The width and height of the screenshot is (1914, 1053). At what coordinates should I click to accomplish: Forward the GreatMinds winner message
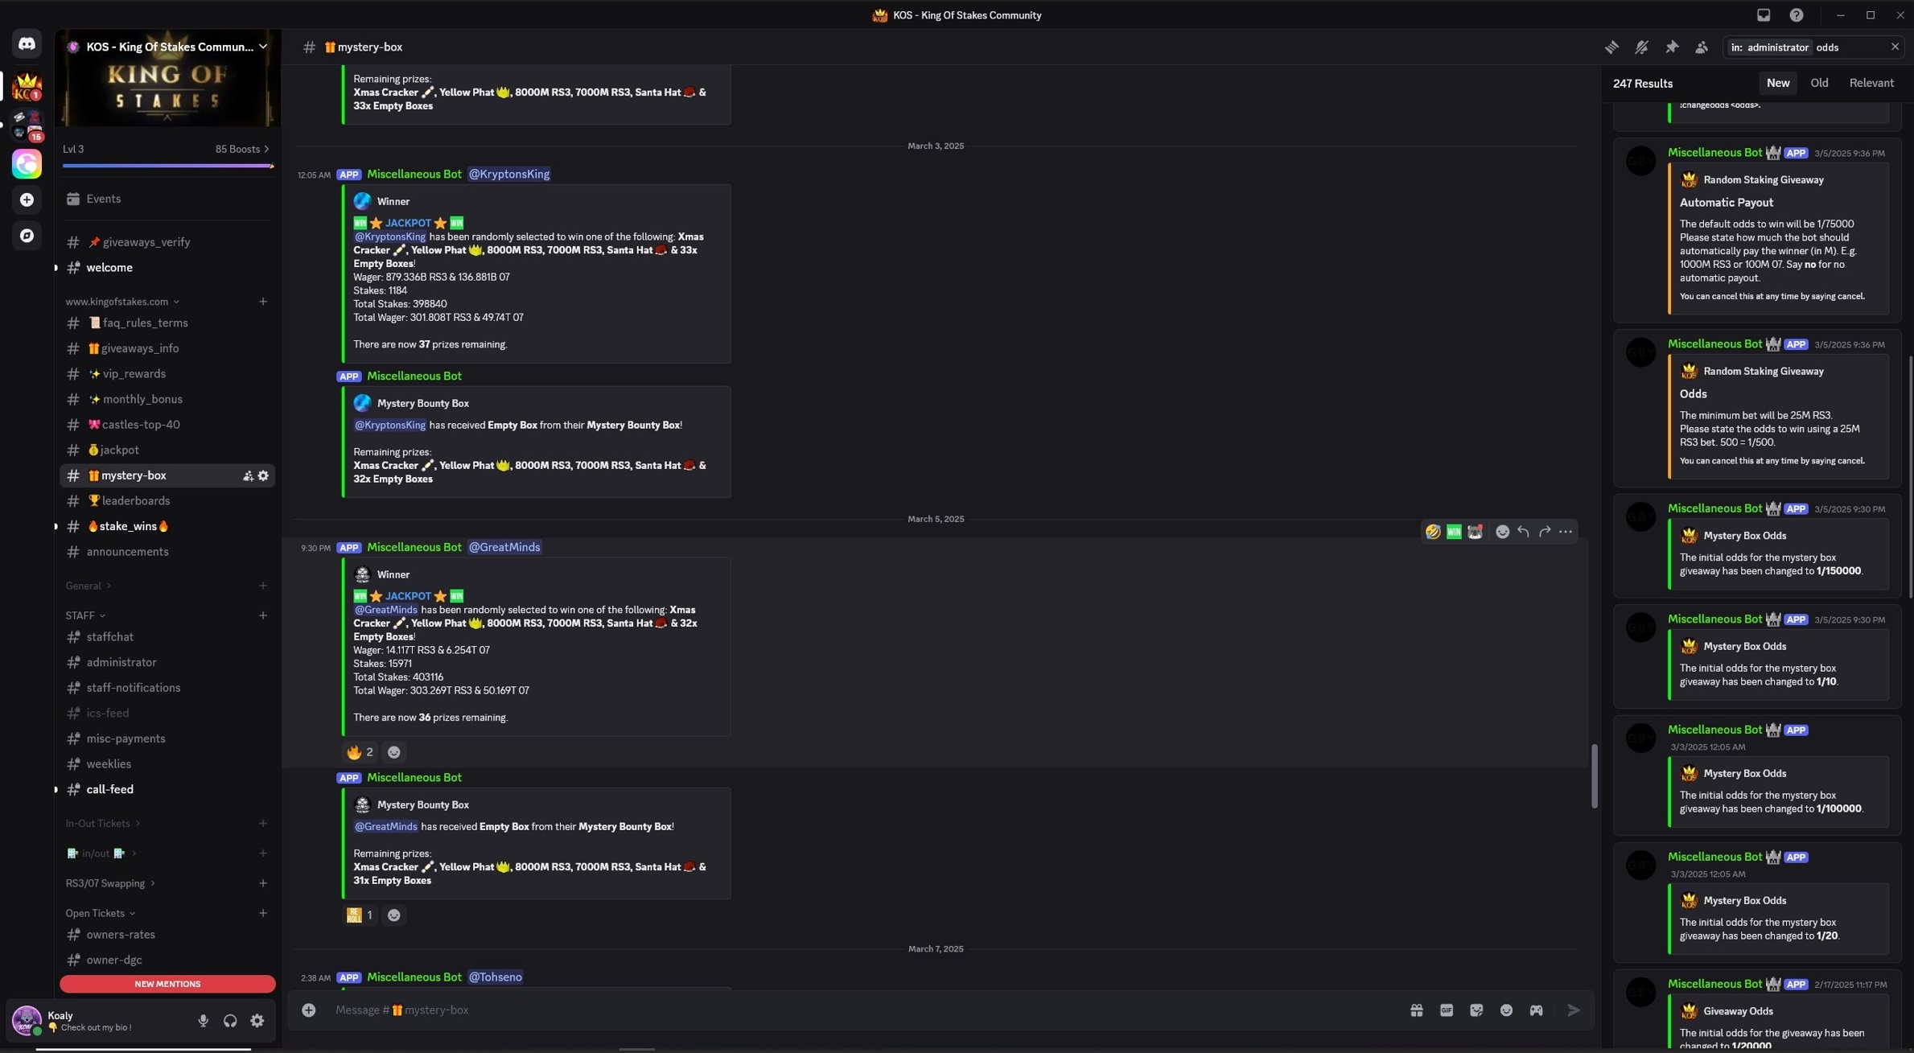(1545, 532)
